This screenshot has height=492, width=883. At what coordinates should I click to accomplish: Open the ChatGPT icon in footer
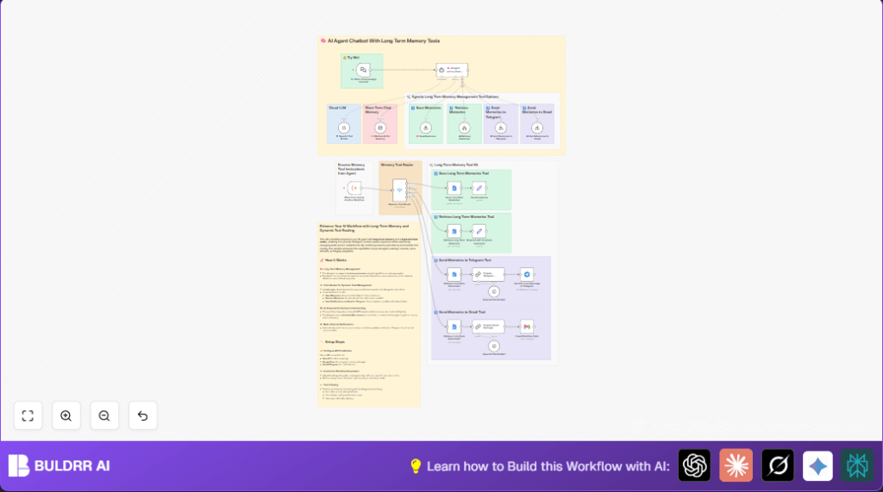(x=694, y=465)
